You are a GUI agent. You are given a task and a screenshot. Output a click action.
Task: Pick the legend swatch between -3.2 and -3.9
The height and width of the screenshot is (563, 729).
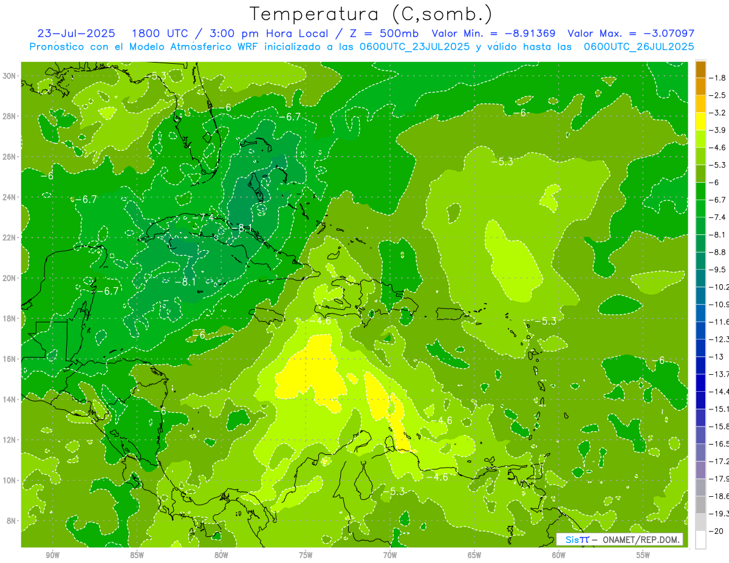700,121
